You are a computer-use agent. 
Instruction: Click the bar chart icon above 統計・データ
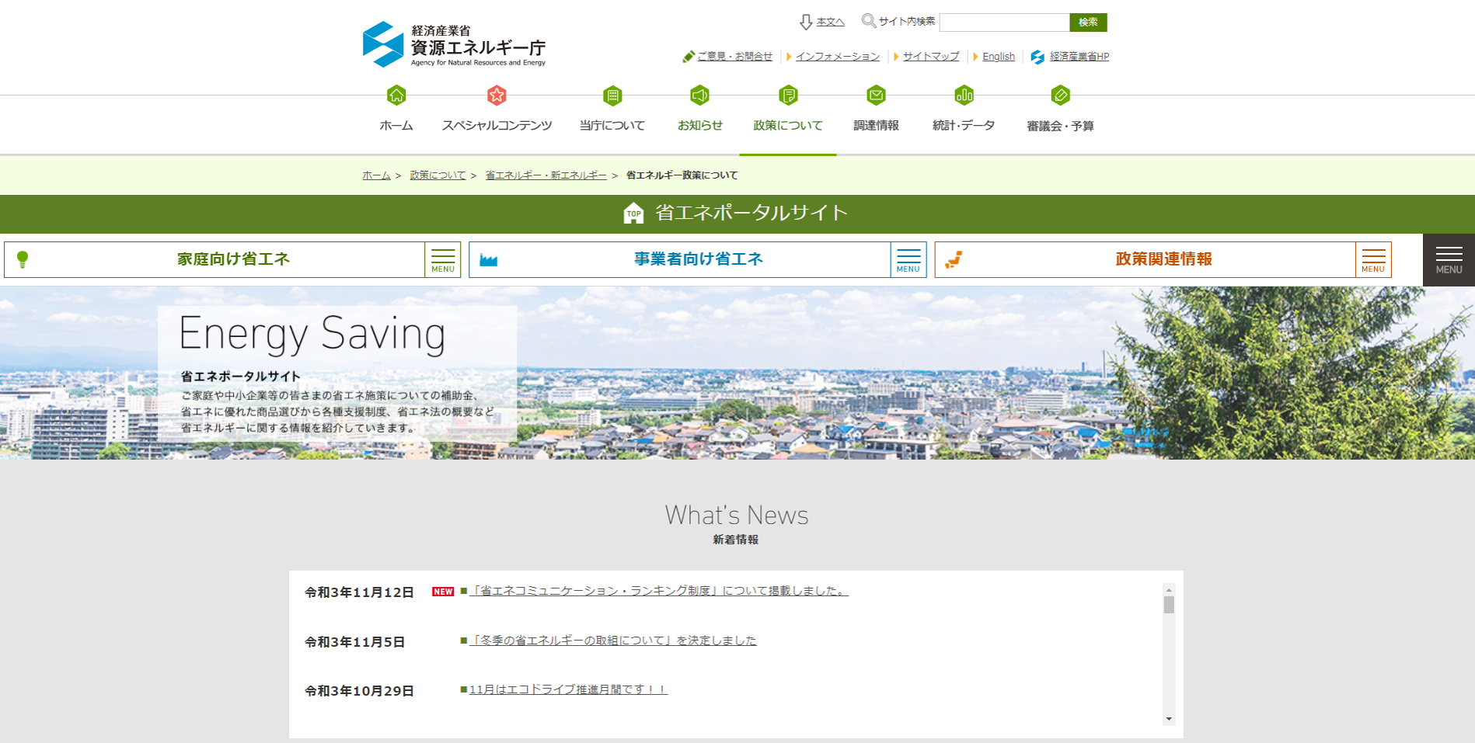964,95
